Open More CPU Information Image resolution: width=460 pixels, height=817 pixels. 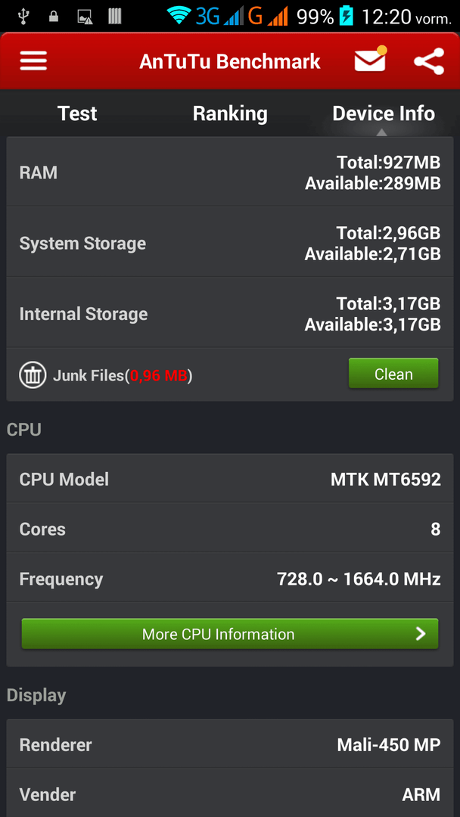(230, 634)
